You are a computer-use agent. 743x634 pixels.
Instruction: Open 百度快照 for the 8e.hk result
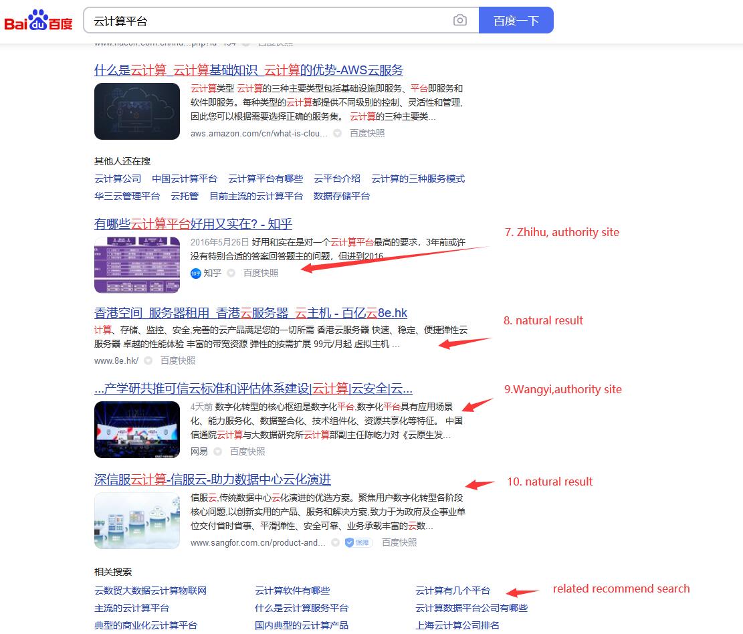178,360
